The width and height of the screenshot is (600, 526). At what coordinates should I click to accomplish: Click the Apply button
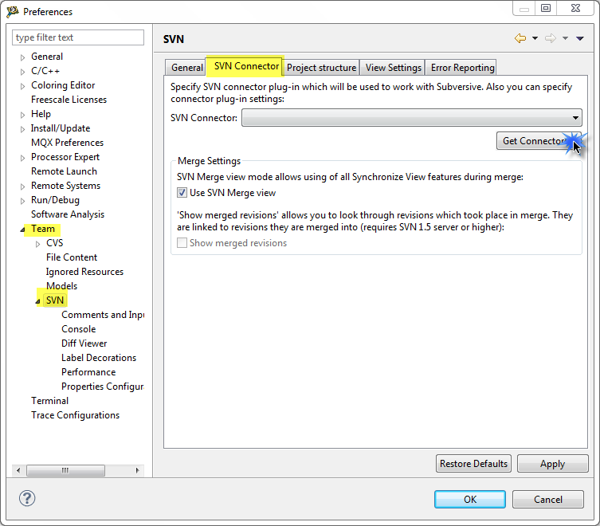(552, 464)
